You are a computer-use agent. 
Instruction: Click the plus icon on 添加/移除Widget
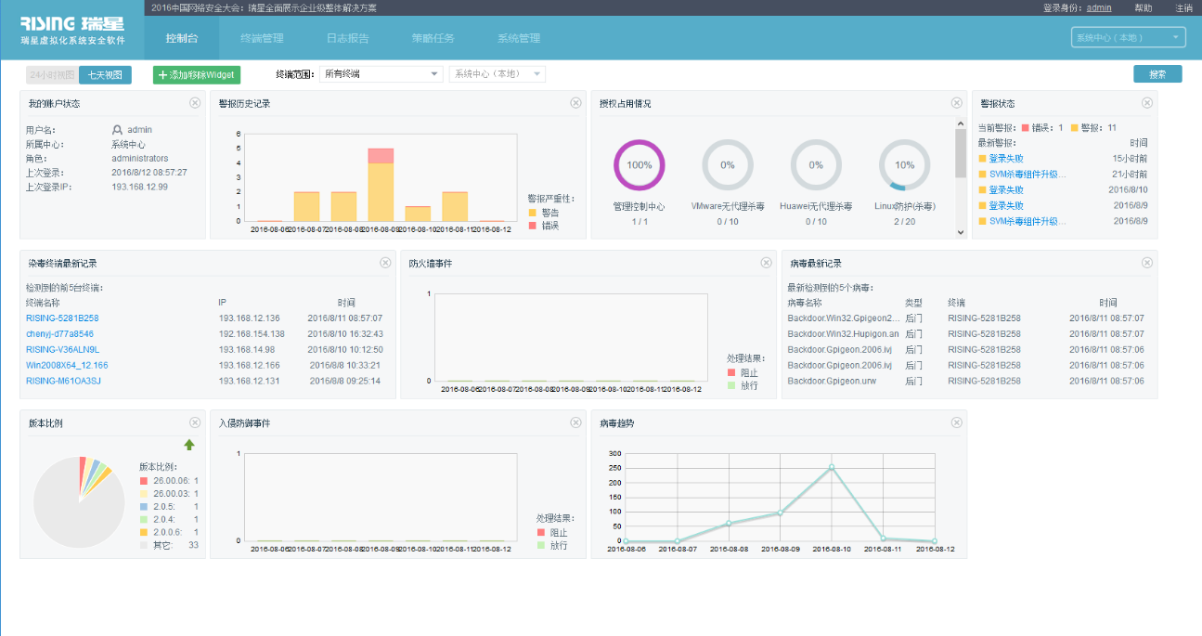coord(163,74)
